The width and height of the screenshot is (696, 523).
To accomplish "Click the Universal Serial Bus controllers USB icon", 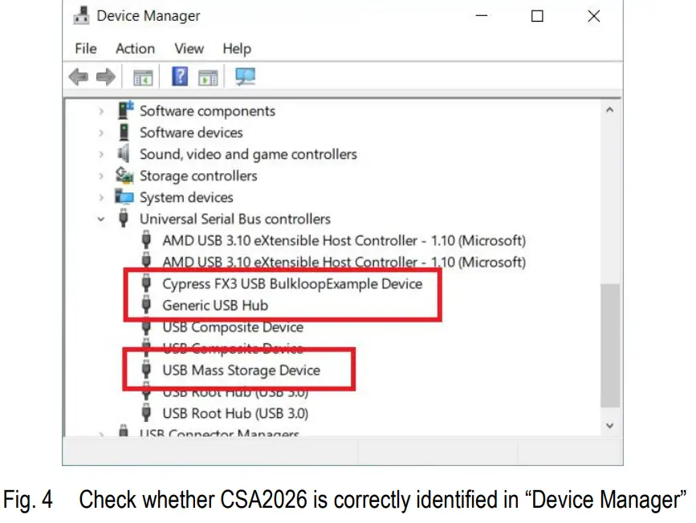I will (x=124, y=218).
